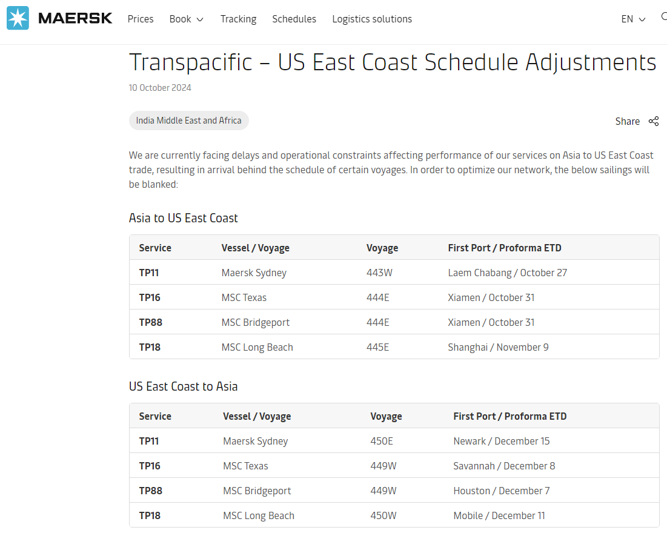Screen dimensions: 667x533
Task: Click the MAERSK wordmark text
Action: (x=75, y=19)
